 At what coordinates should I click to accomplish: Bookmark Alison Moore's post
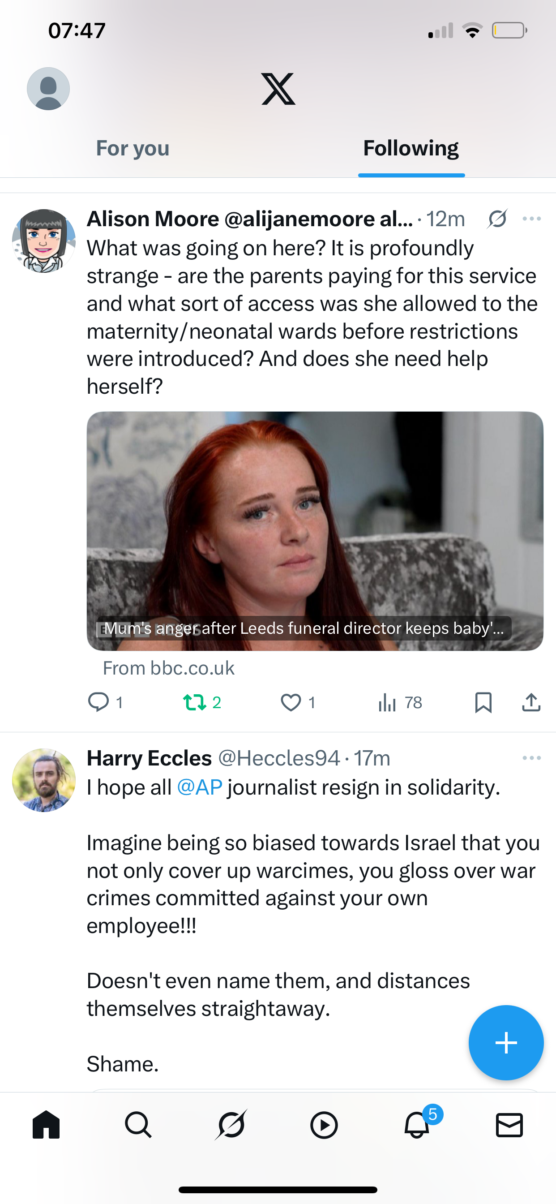483,702
